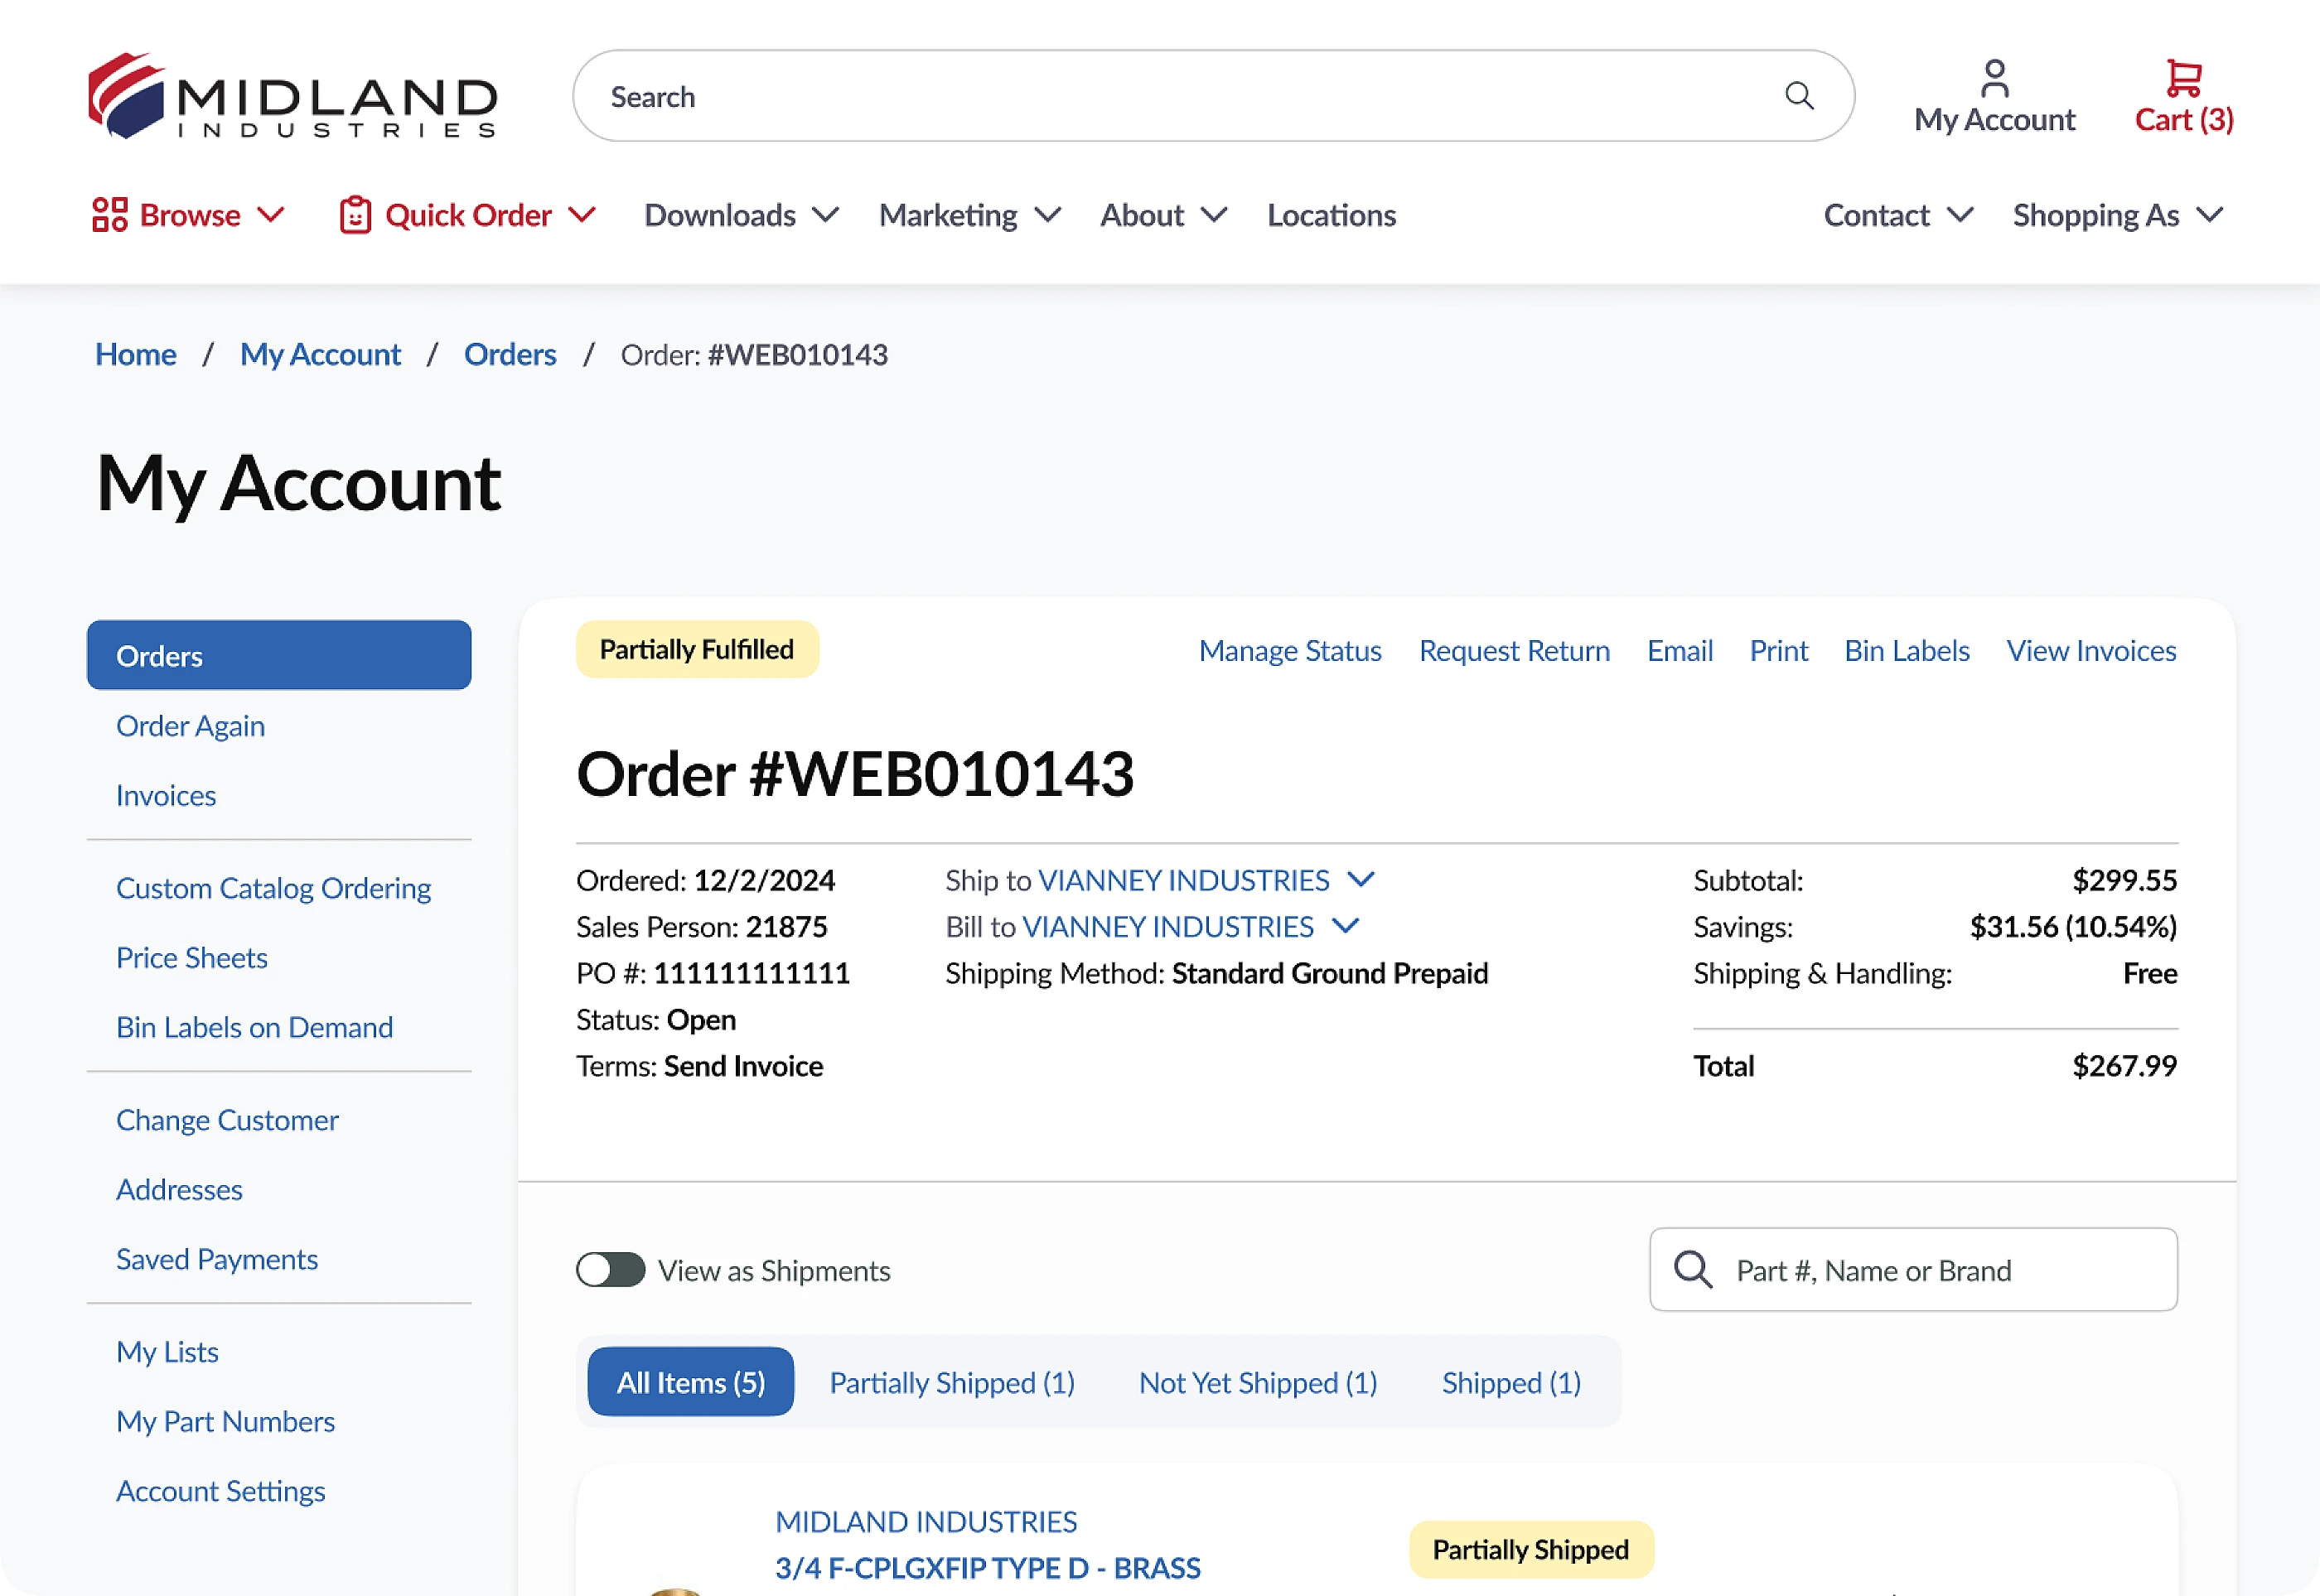The image size is (2320, 1596).
Task: Toggle View as Shipments switch
Action: [611, 1270]
